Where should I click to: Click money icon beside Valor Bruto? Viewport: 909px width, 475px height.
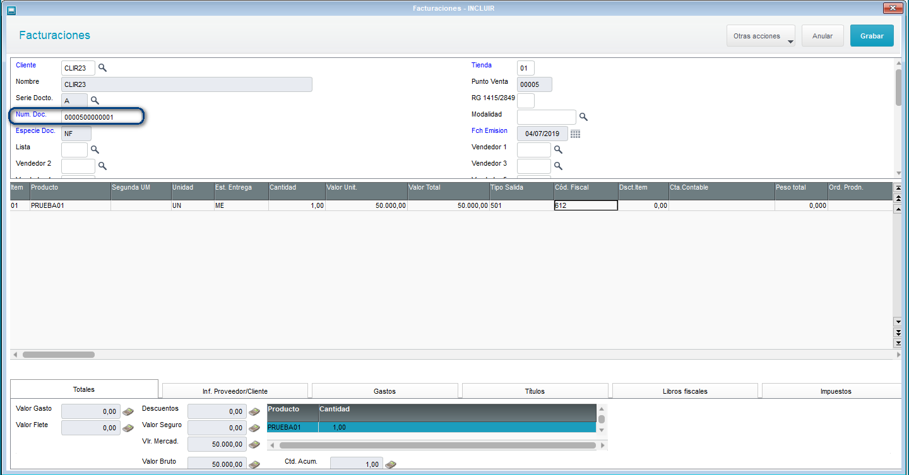click(254, 464)
